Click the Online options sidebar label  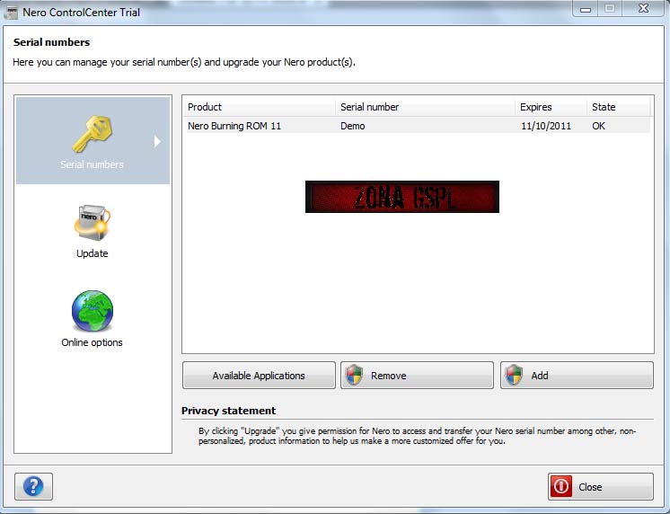click(x=92, y=342)
